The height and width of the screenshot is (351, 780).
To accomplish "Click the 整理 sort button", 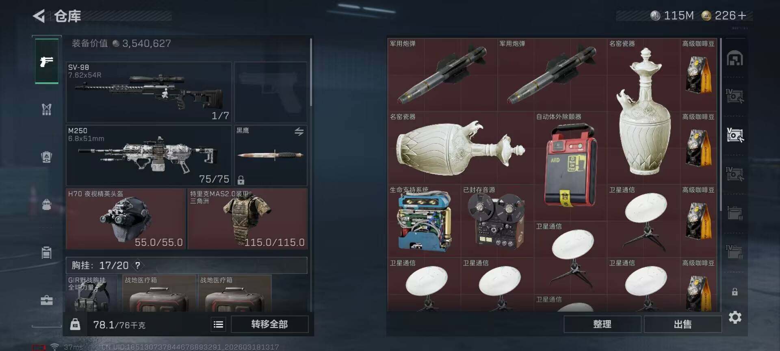I will pos(602,324).
